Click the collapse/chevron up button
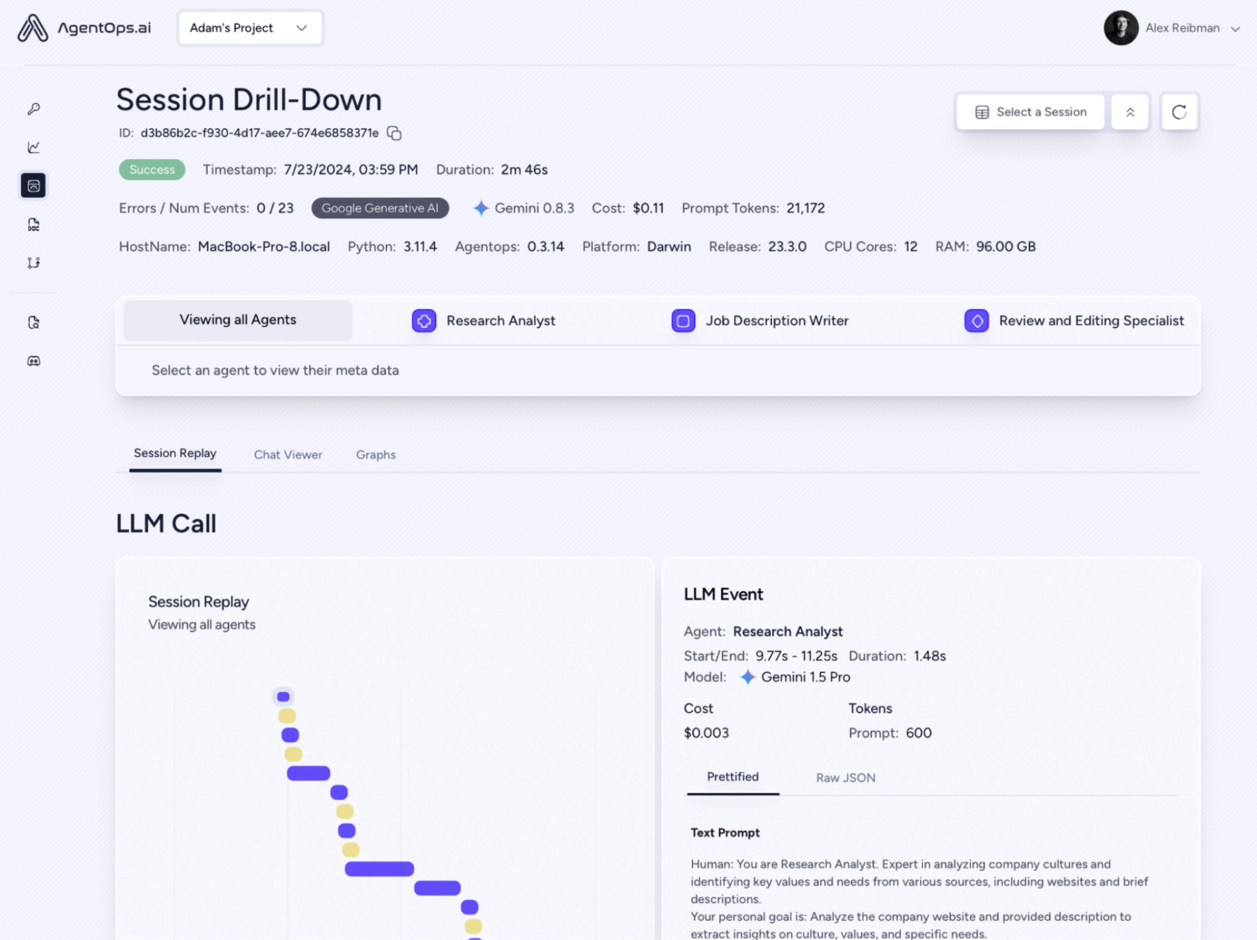The image size is (1257, 940). pos(1130,112)
